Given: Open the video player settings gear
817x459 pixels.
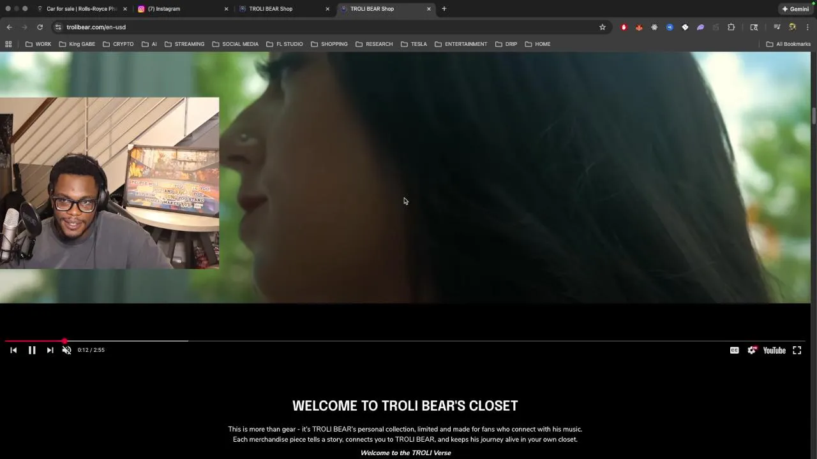Looking at the screenshot, I should [752, 350].
